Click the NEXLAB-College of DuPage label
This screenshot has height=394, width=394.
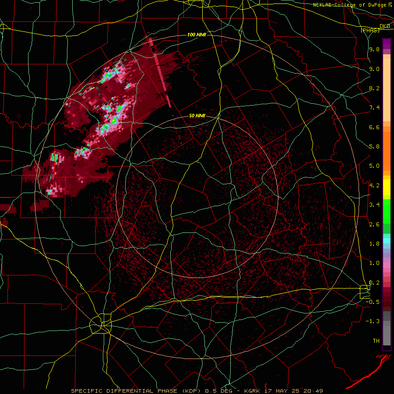(x=350, y=5)
